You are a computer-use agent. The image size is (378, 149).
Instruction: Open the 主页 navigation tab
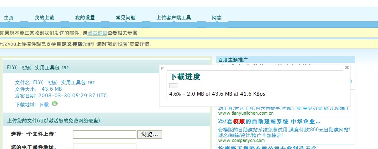pos(9,18)
